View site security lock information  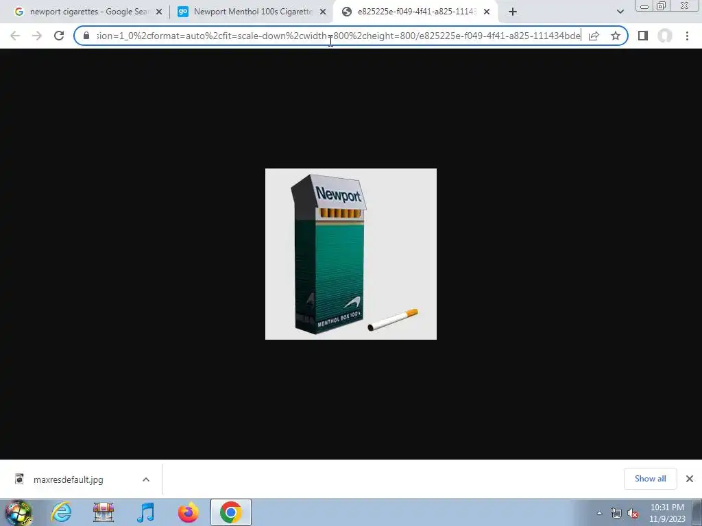[x=86, y=36]
